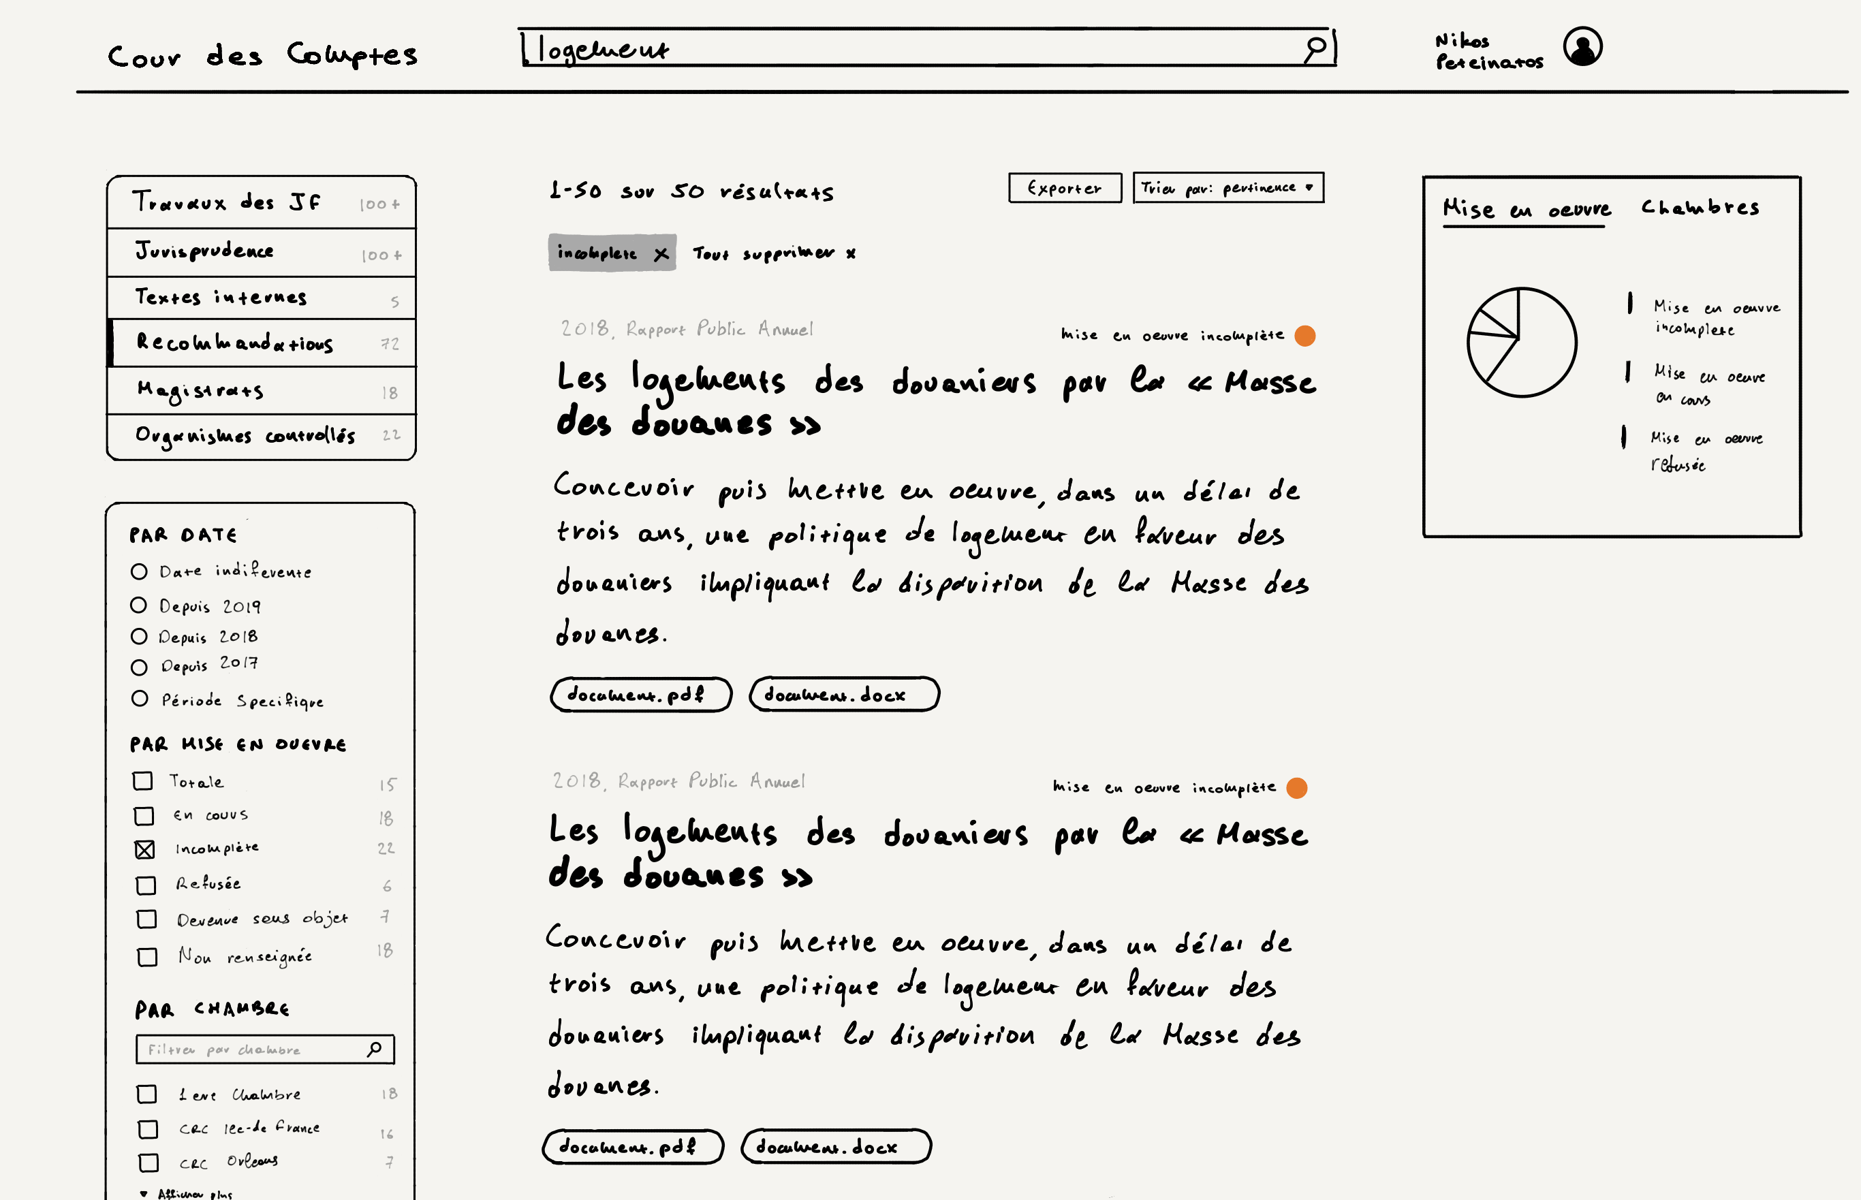Click the X next to 'Tout supprimer'
The height and width of the screenshot is (1200, 1861).
coord(849,253)
